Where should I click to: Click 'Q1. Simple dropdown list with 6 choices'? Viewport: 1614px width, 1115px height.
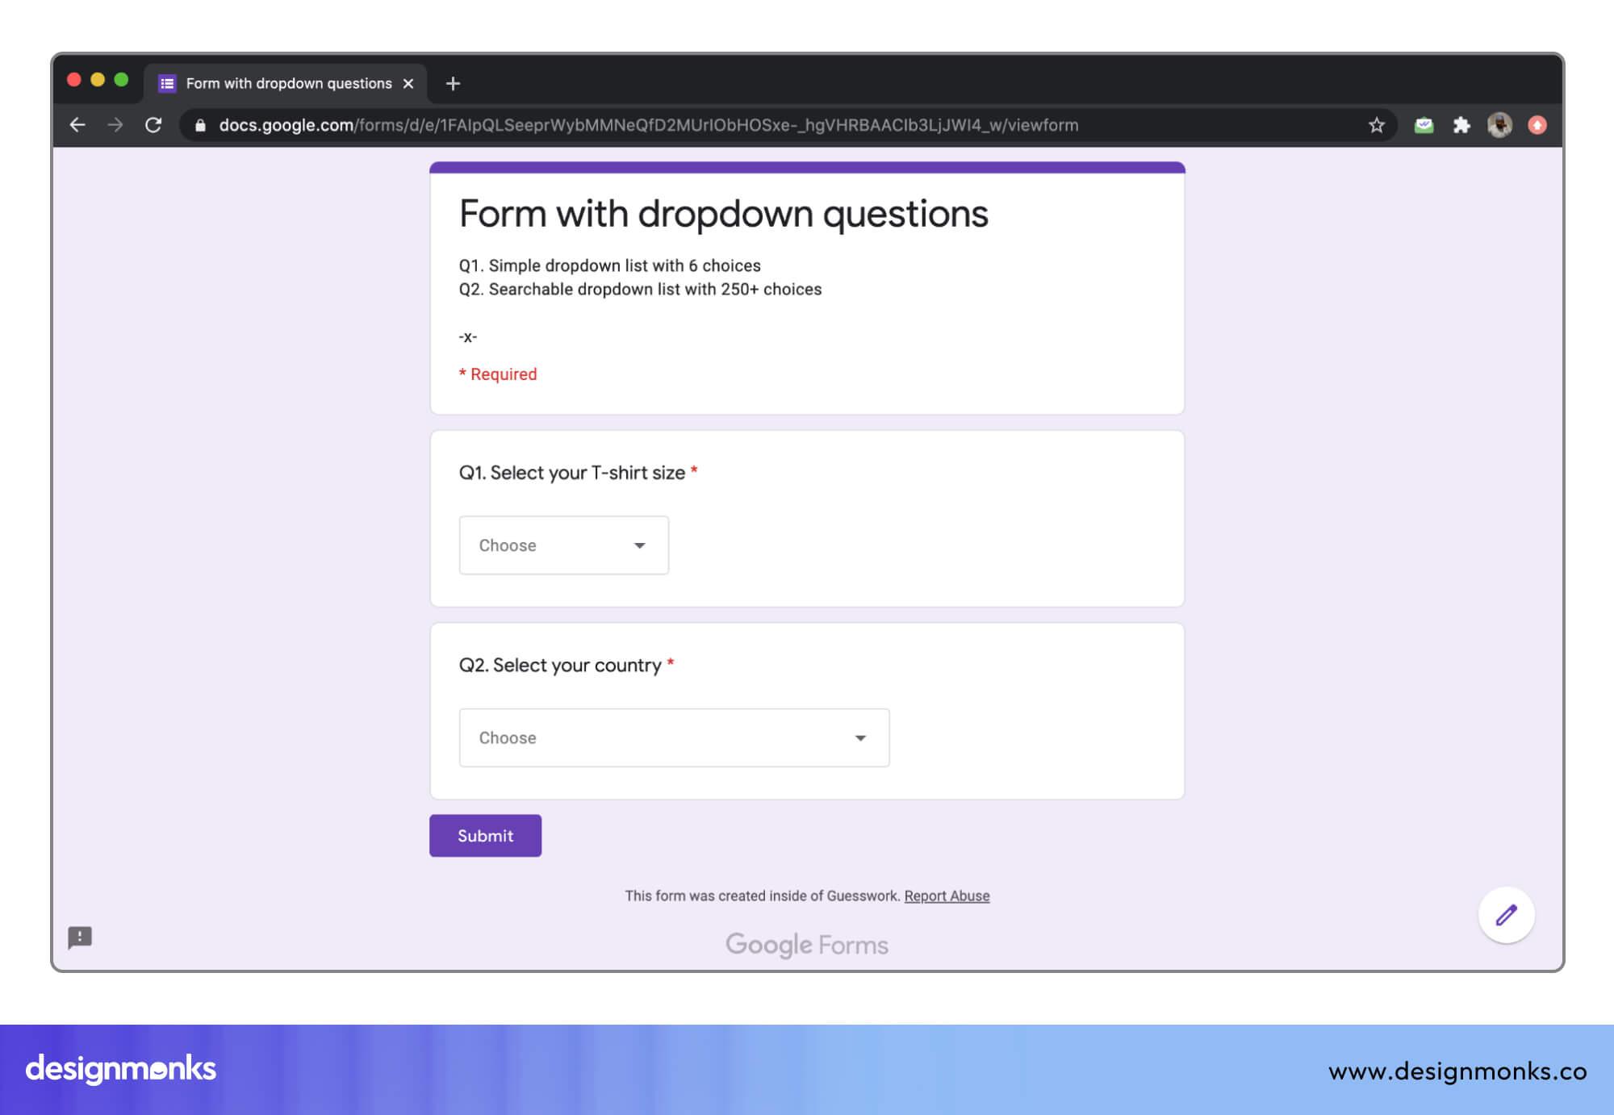(609, 265)
